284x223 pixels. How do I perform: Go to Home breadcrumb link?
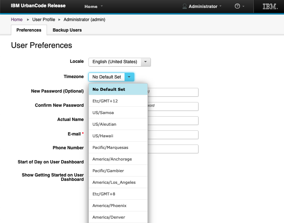click(x=17, y=20)
